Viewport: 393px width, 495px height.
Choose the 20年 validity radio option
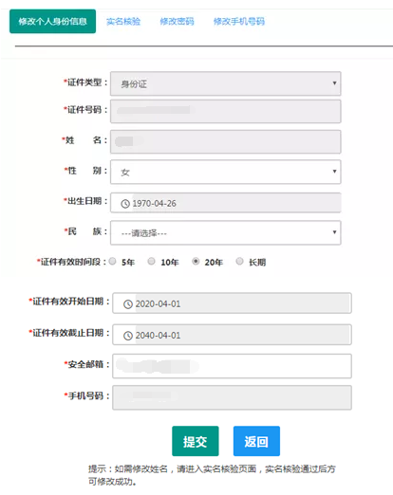(196, 262)
